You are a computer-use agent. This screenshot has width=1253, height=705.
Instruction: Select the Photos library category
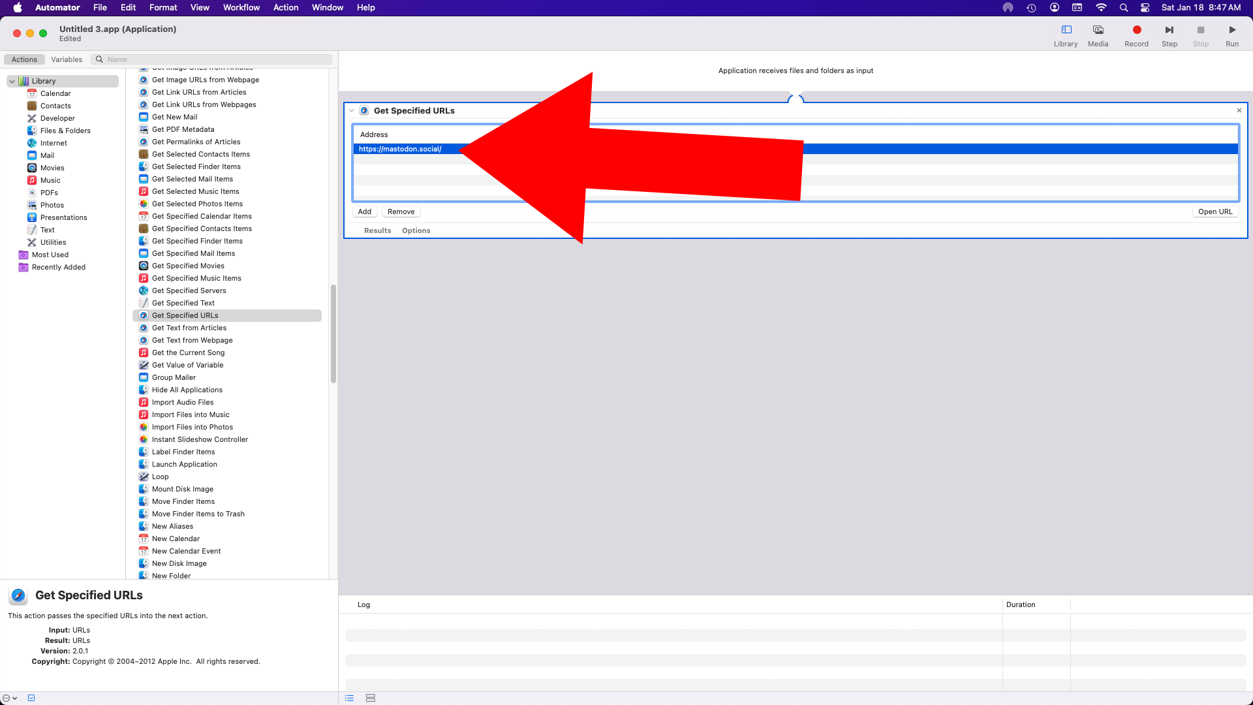click(x=52, y=205)
